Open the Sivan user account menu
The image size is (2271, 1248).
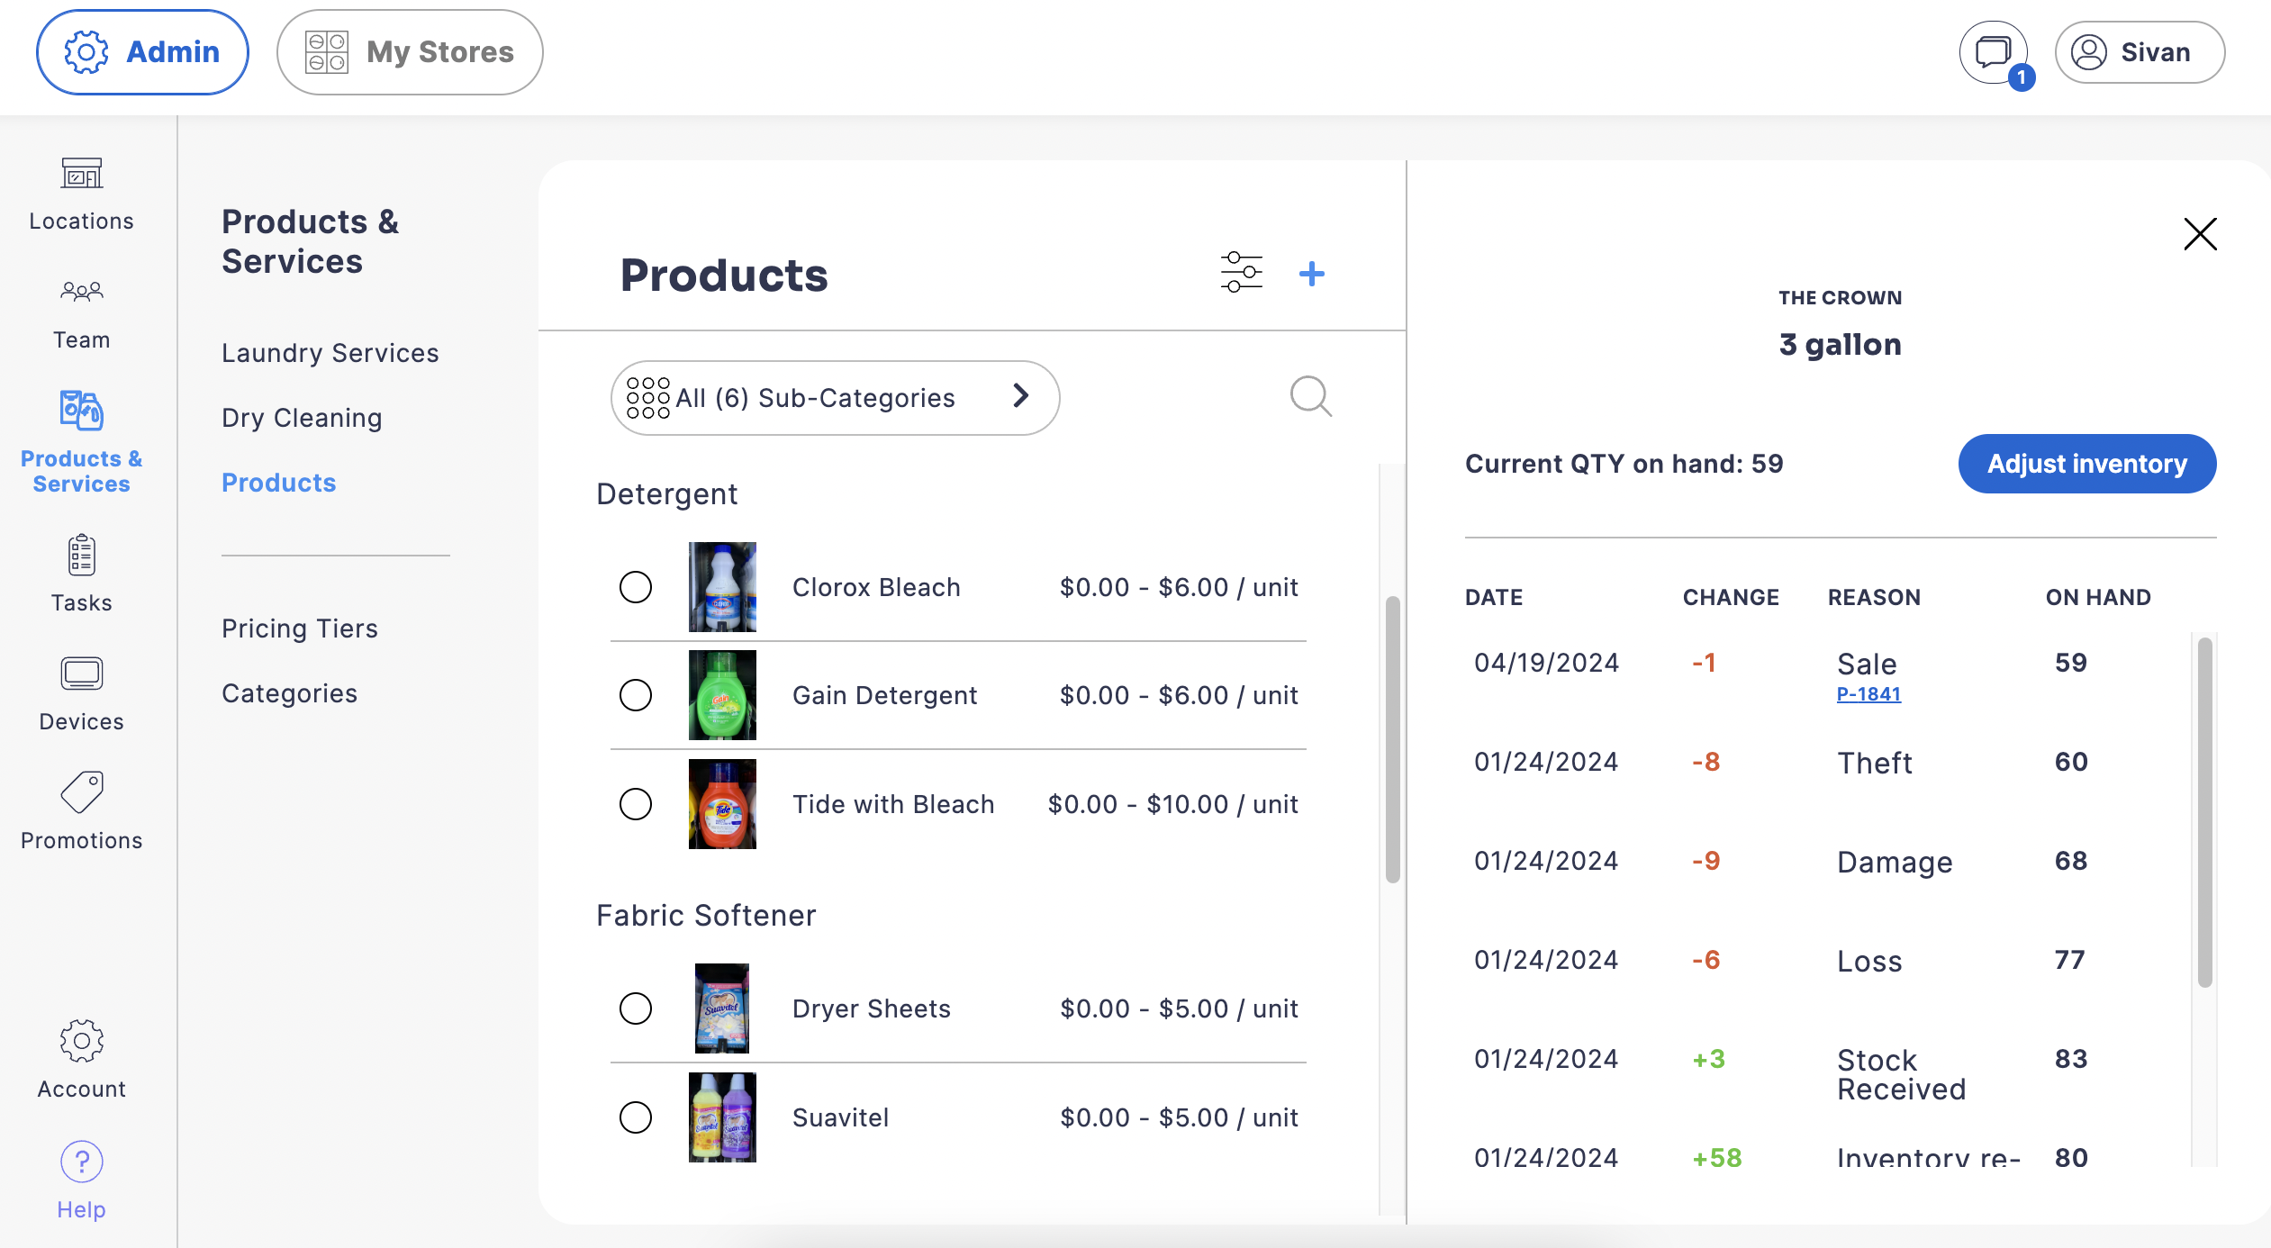tap(2139, 52)
